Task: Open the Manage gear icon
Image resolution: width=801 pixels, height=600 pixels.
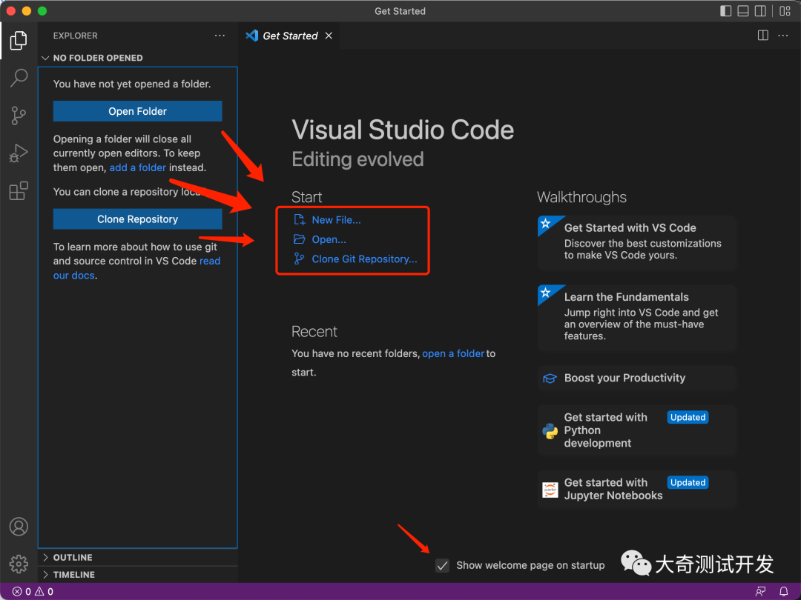Action: pyautogui.click(x=19, y=564)
